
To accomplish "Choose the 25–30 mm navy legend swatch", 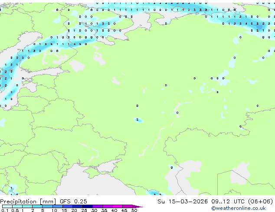I will 87,206.
